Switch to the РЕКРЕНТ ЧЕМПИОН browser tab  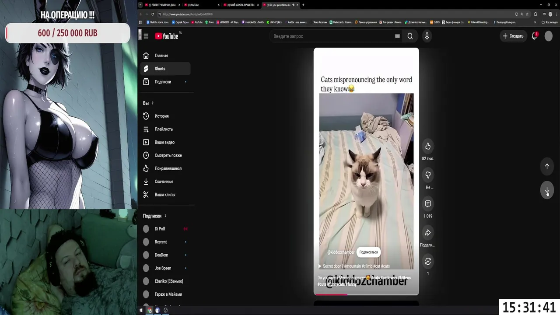[161, 5]
